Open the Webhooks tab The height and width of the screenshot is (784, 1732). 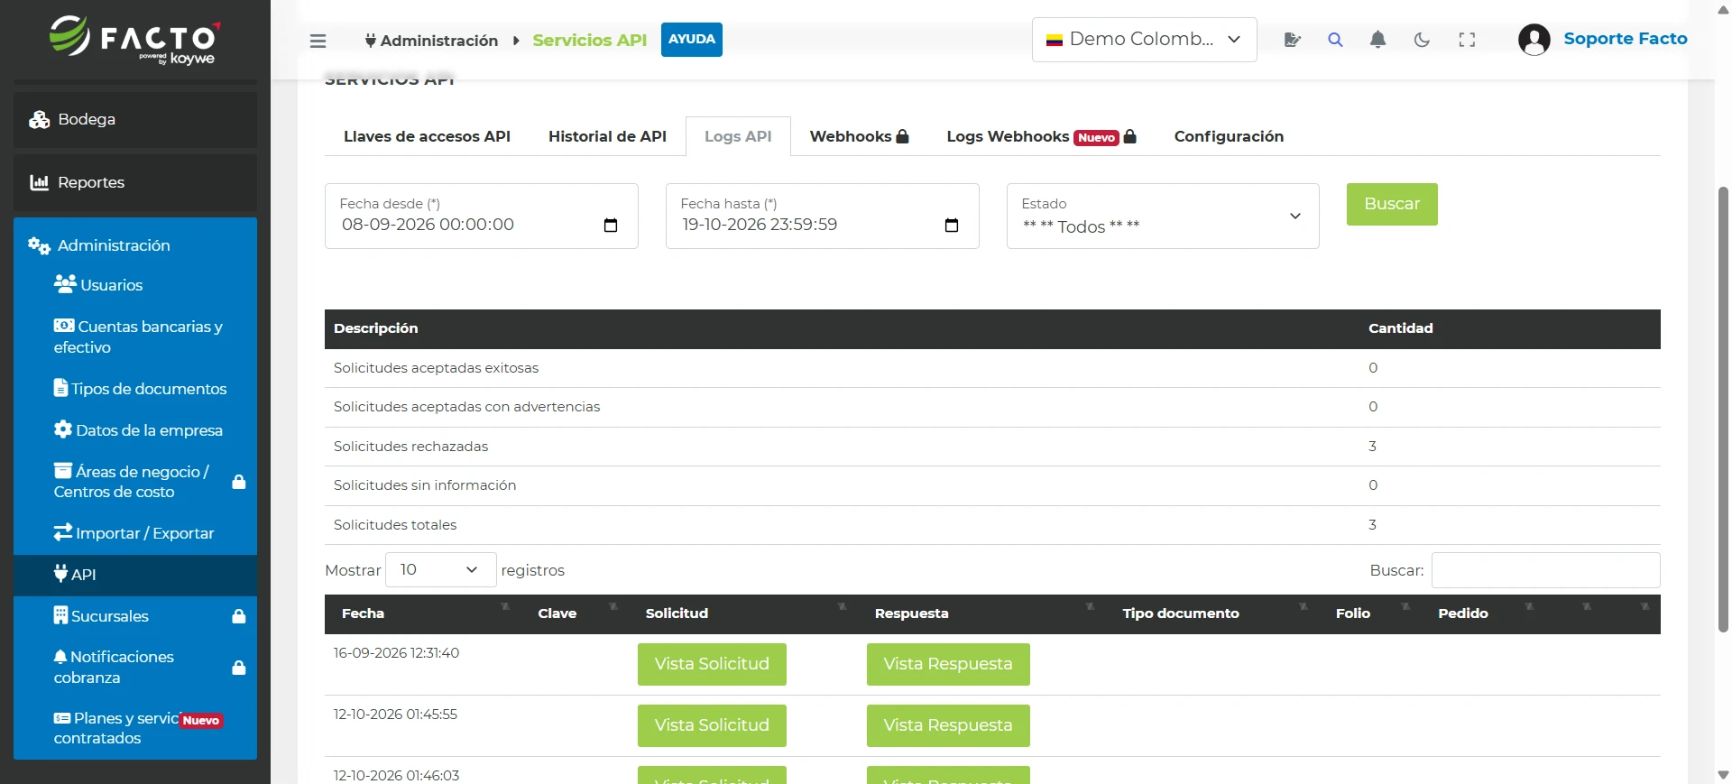tap(859, 136)
